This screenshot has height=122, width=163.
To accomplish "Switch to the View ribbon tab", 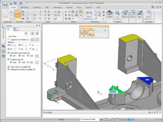I will tap(98, 7).
